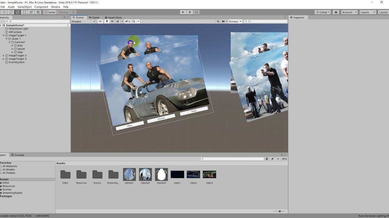Screen dimensions: 389x218
Task: Click the favorites star icon in the Project panel
Action: click(x=278, y=159)
